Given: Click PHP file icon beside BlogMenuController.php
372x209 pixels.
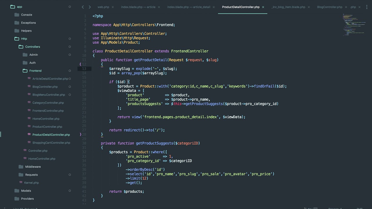Looking at the screenshot, I should [x=29, y=95].
